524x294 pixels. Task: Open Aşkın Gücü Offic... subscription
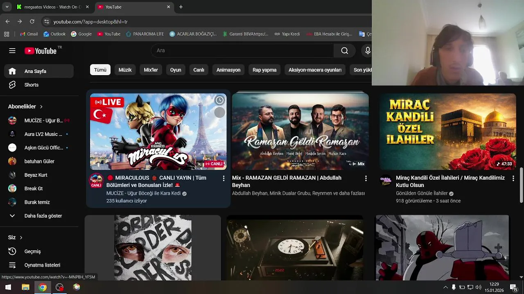coord(39,148)
